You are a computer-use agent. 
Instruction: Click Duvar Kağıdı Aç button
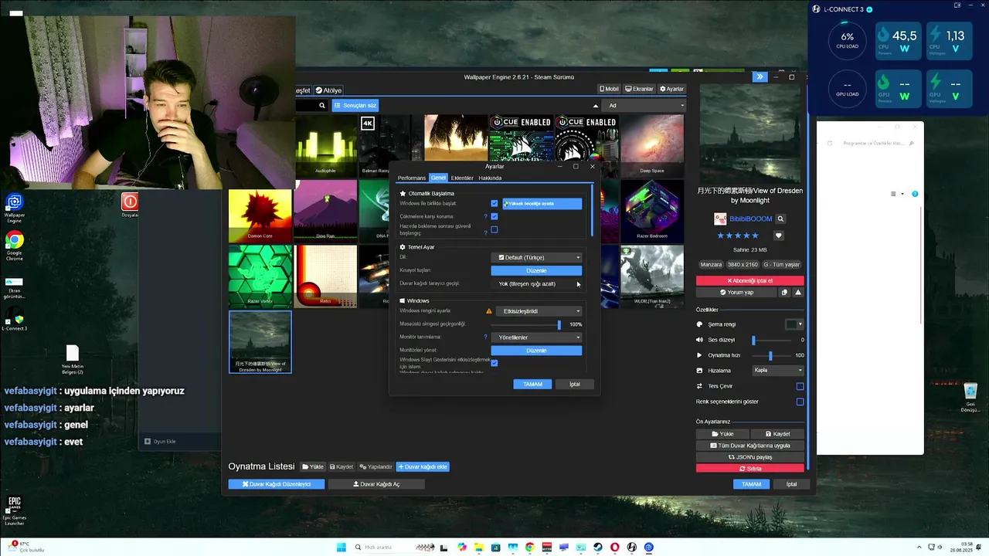pyautogui.click(x=376, y=484)
